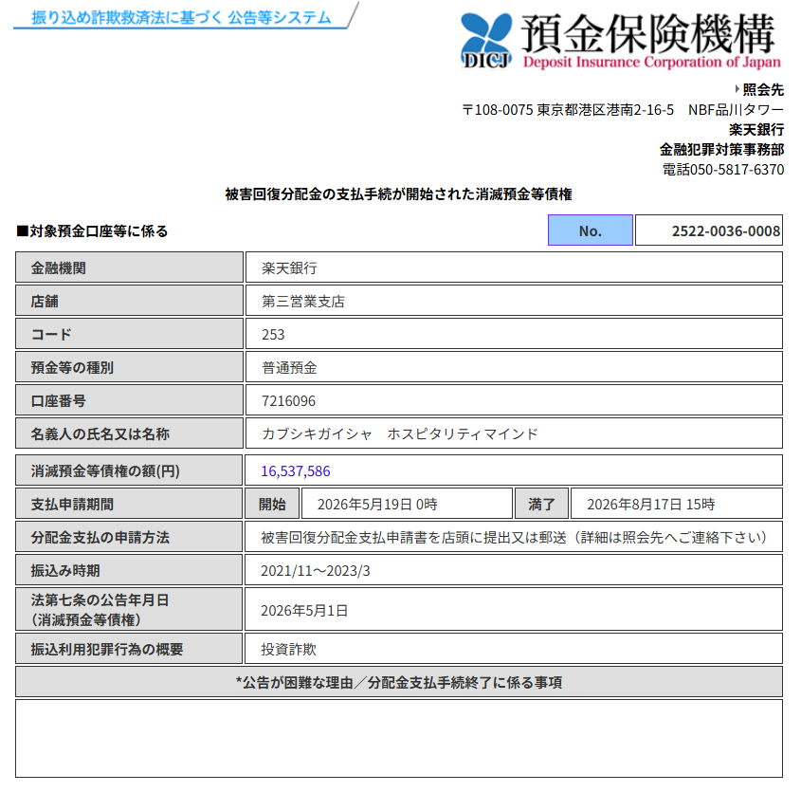Select the page heading 被害回復分配金の支払手続
Screen dimensions: 801x811
[x=398, y=194]
